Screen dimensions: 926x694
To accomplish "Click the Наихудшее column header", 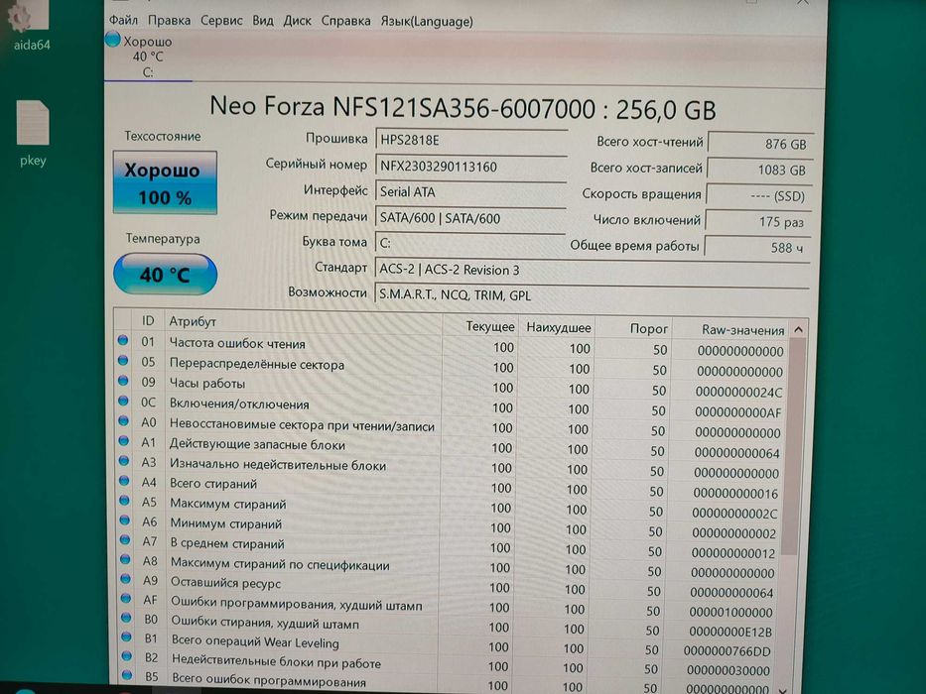I will [x=558, y=327].
